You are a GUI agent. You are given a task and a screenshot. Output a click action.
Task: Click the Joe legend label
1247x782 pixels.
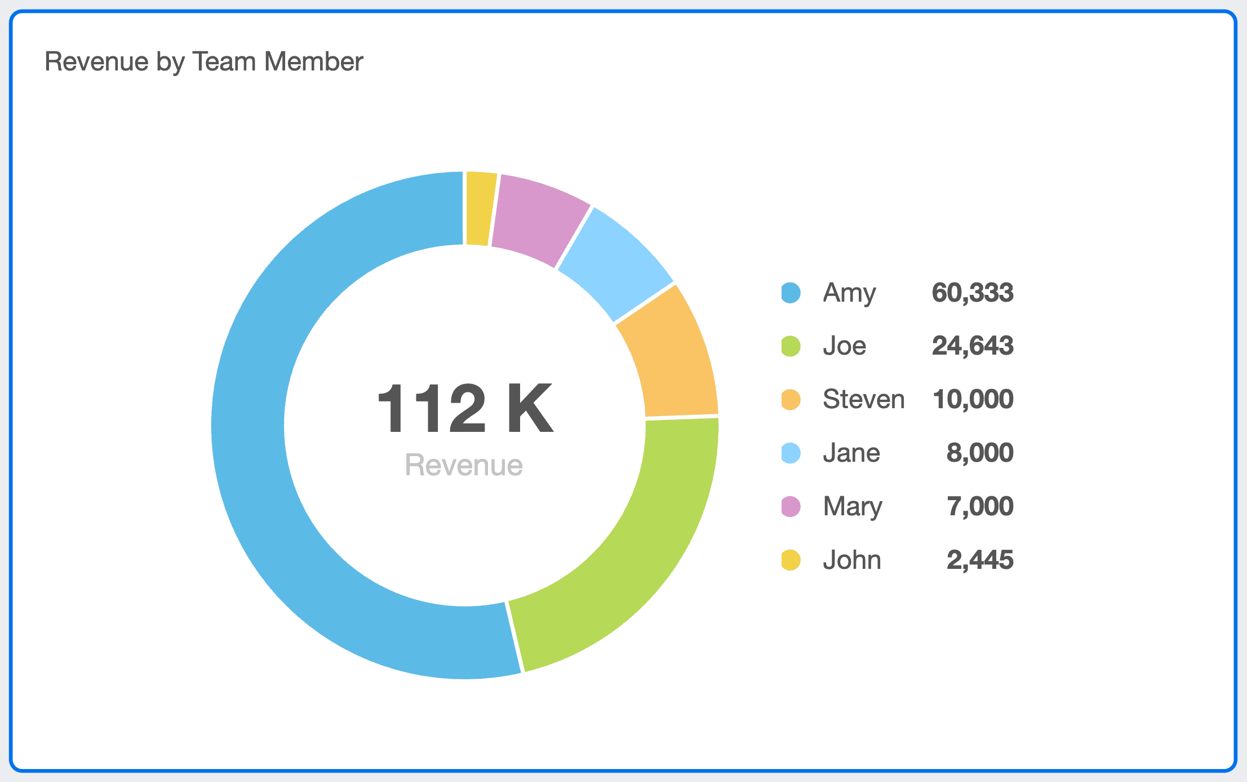point(844,346)
